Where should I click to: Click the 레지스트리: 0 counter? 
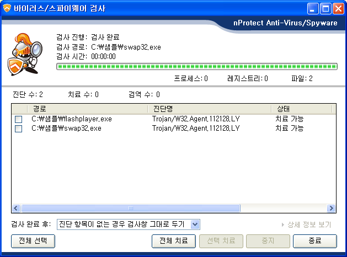(x=248, y=78)
